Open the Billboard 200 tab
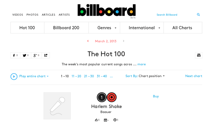 click(x=66, y=28)
